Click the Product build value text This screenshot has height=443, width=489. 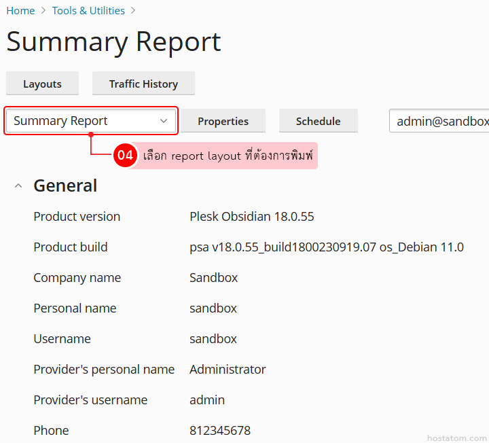[x=326, y=247]
